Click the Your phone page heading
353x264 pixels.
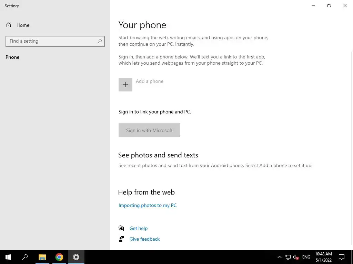pyautogui.click(x=142, y=25)
